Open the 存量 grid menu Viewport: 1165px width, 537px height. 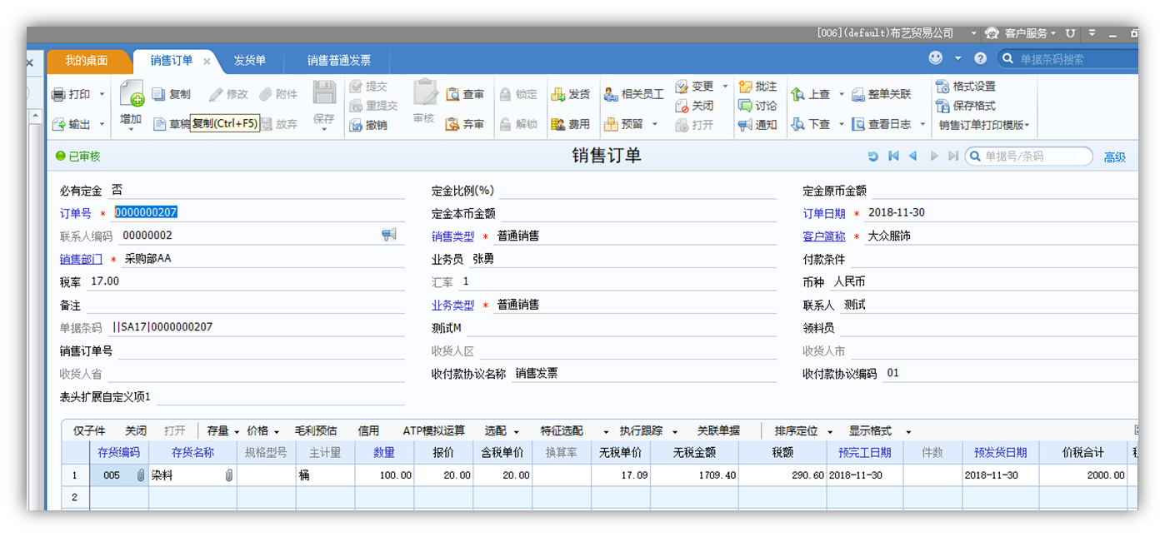click(223, 431)
